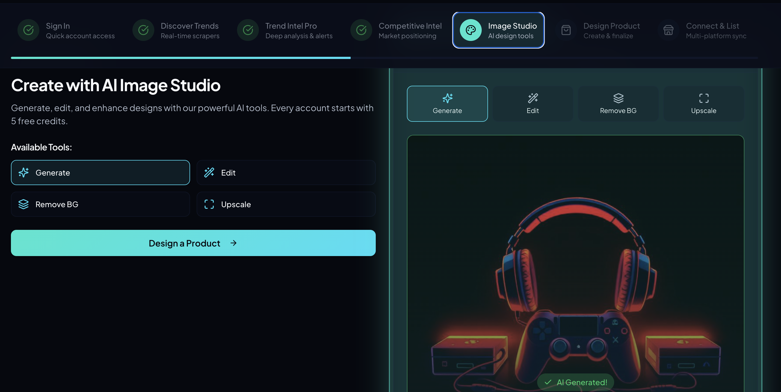Select the Generate tab in preview panel
781x392 pixels.
tap(447, 104)
